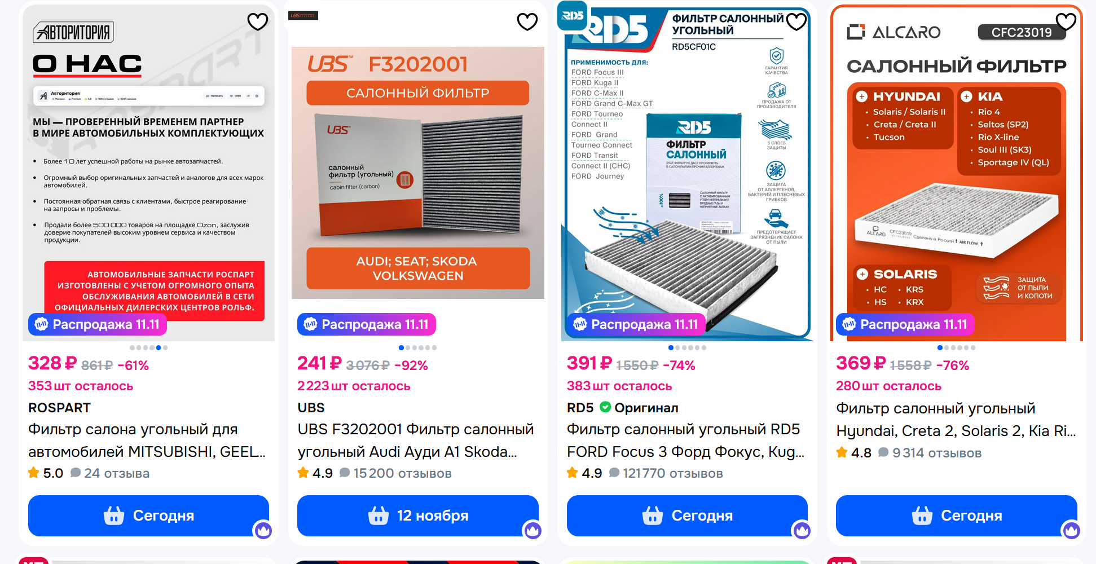Image resolution: width=1096 pixels, height=564 pixels.
Task: Open UBS F3202001 Фильтр салонный product title
Action: click(x=416, y=440)
